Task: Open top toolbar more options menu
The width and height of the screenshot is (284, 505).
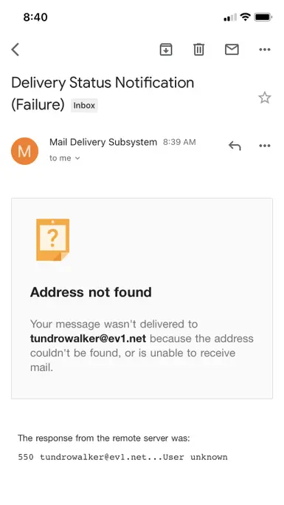Action: [265, 50]
